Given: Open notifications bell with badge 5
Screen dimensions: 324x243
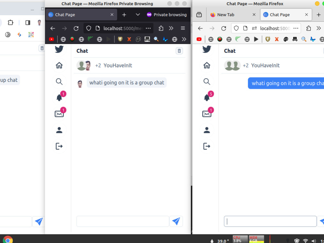Looking at the screenshot, I should pyautogui.click(x=207, y=97).
